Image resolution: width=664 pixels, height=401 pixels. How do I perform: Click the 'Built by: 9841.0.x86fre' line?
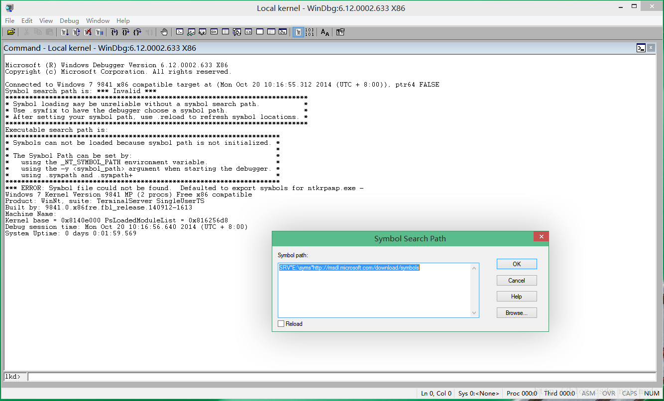coord(99,207)
